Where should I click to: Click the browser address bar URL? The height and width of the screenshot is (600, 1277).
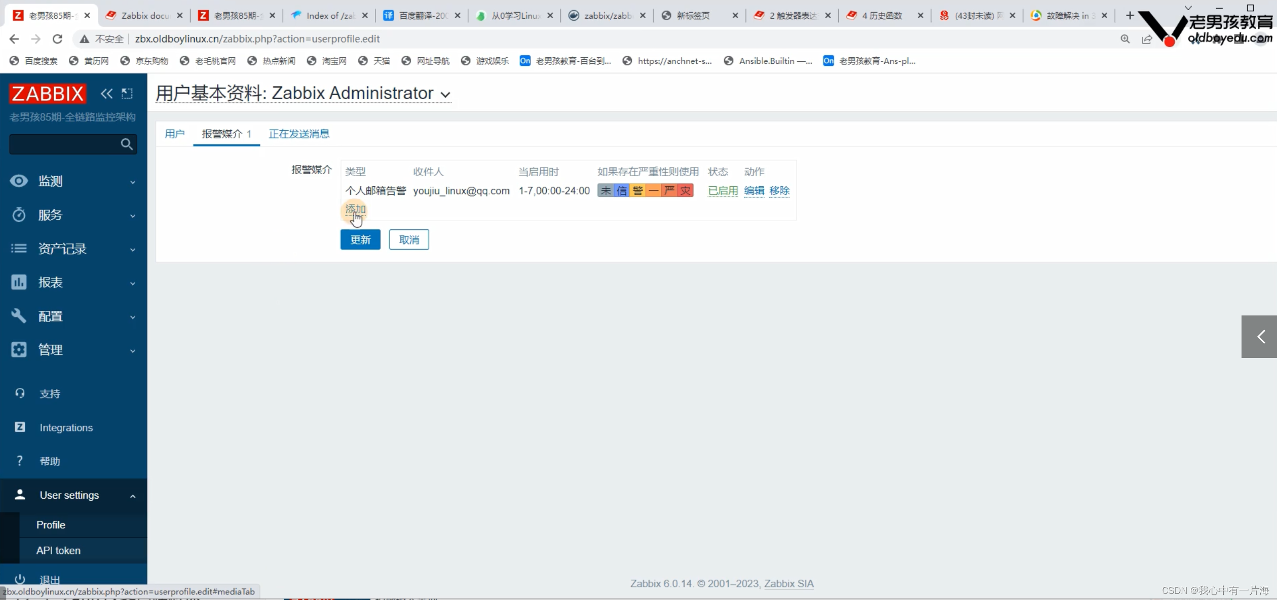click(x=257, y=39)
